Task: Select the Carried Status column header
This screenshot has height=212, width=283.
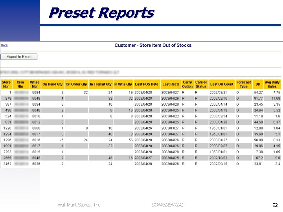Action: pyautogui.click(x=201, y=84)
